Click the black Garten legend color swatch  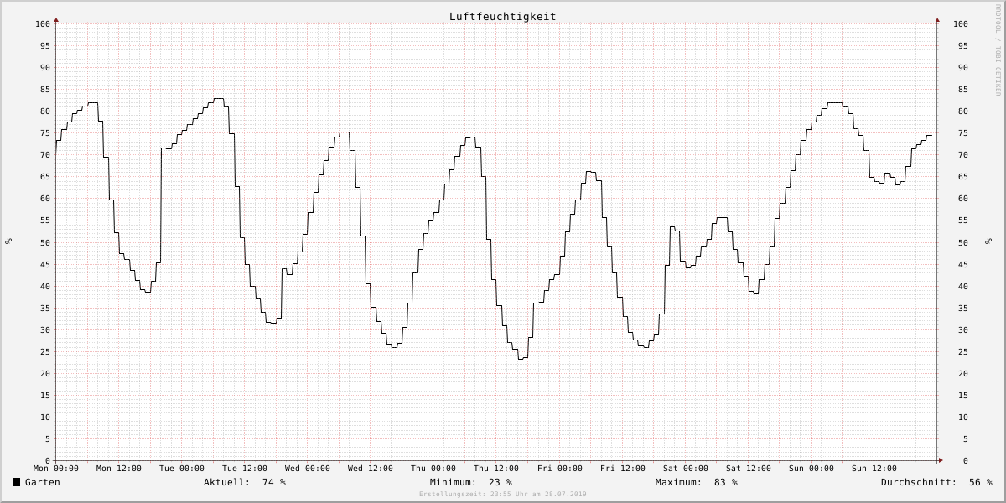point(16,482)
